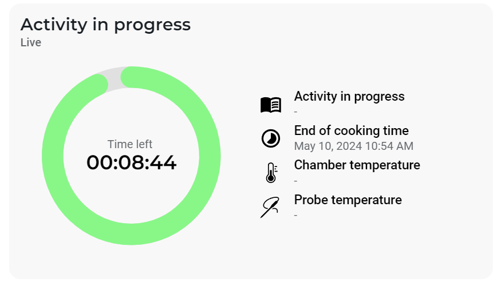Click the large "Activity in progress" card heading
501x282 pixels.
point(105,25)
